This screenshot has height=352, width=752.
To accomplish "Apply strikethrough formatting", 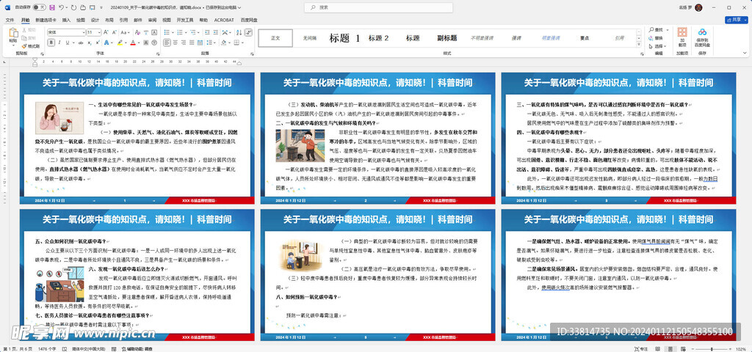I will pos(81,43).
